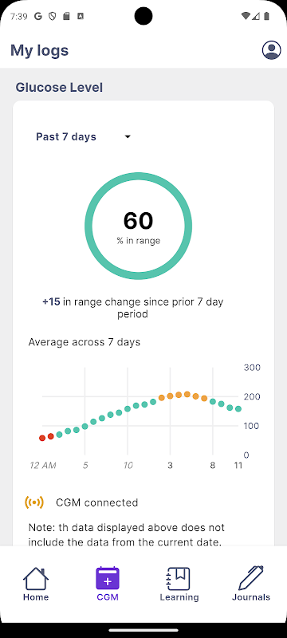Tap the Home house icon

coord(36,578)
